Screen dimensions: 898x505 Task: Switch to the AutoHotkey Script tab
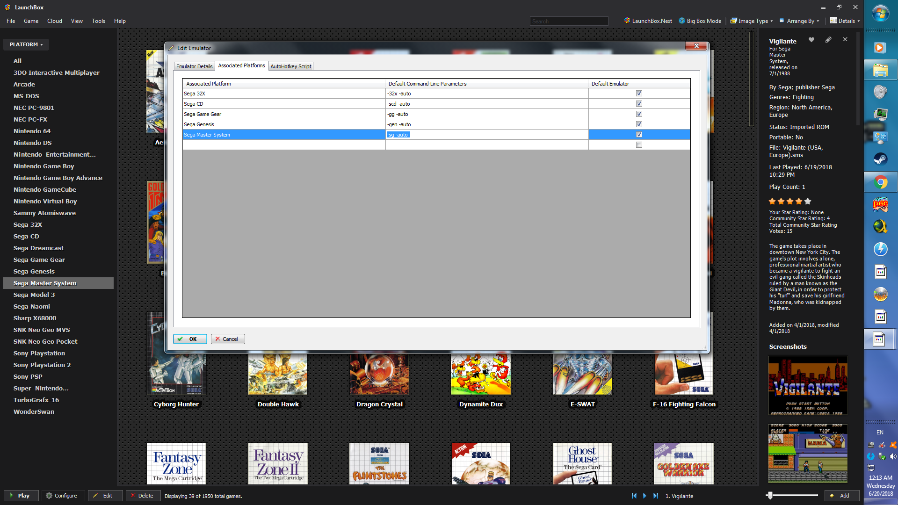290,66
